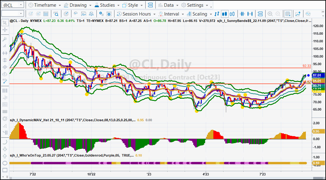Screen dimensions: 326x180
Task: Open the empty combo box dropdown
Action: 21,14
